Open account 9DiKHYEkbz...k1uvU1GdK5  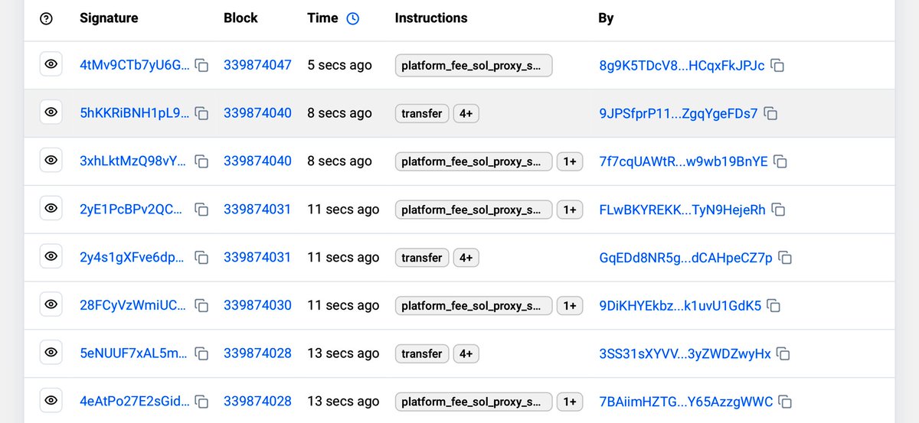[x=680, y=306]
